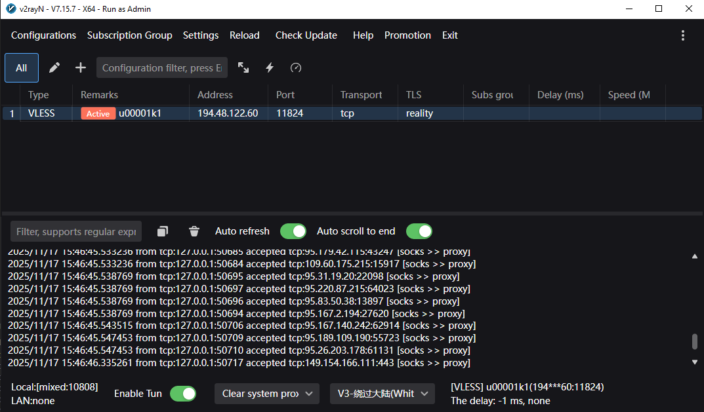Click the Reload menu button
This screenshot has width=704, height=412.
244,35
